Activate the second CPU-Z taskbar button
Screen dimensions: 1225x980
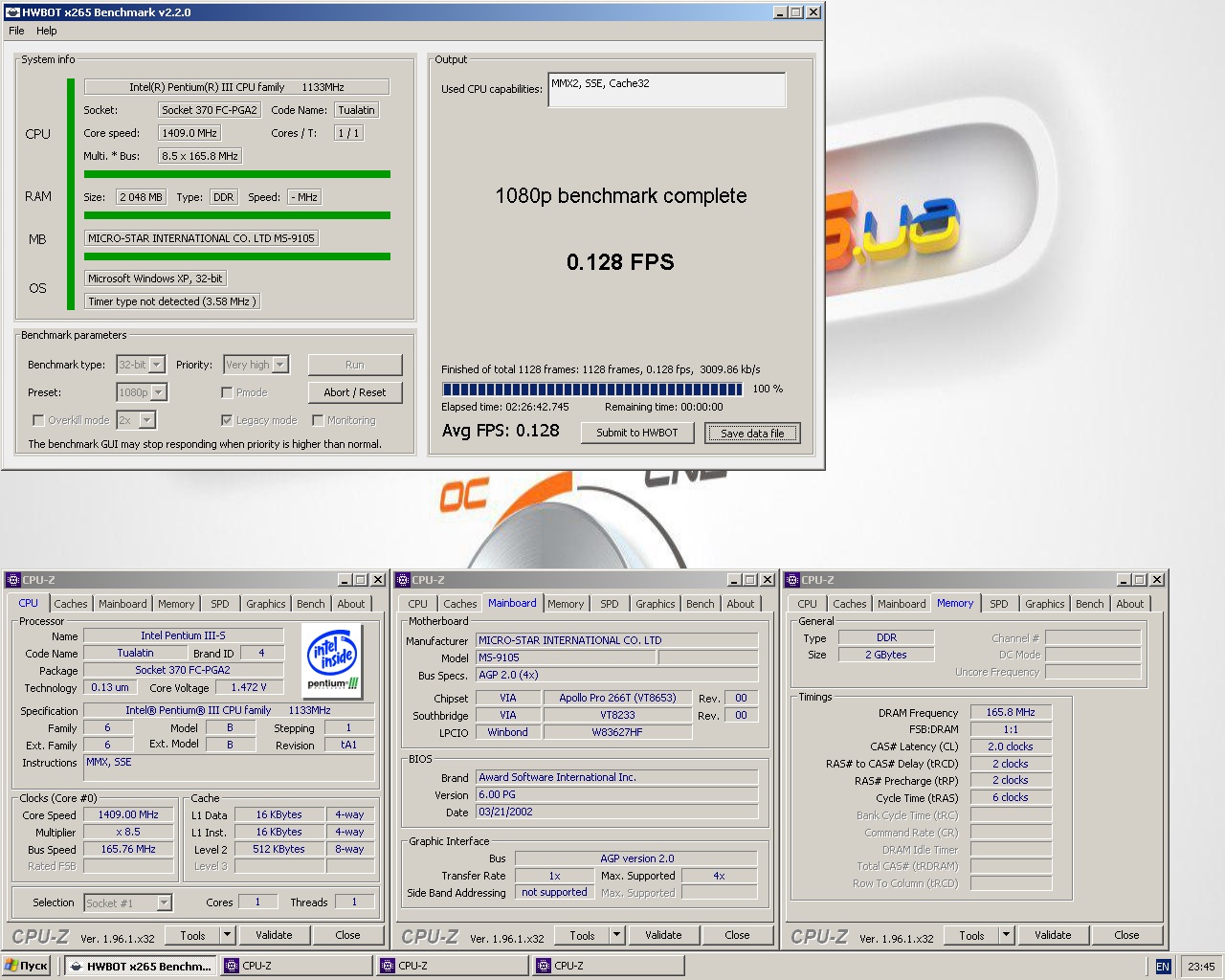452,966
